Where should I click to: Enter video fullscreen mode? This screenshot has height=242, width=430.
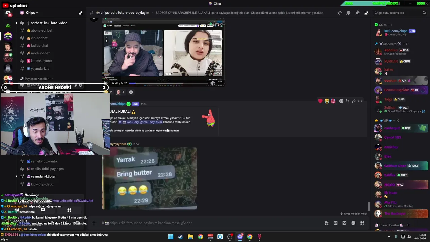[220, 83]
